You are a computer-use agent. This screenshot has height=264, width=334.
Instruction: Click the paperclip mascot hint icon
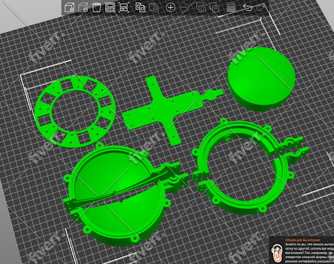tap(277, 253)
